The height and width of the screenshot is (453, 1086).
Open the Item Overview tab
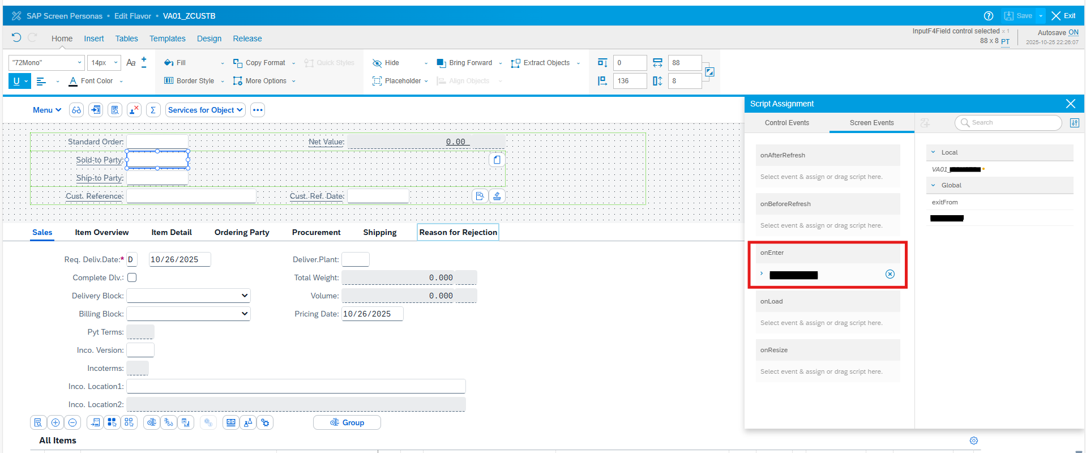102,232
